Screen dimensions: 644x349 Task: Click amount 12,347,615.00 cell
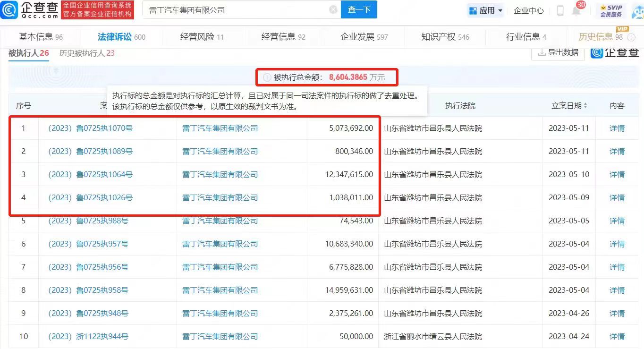[x=349, y=174]
